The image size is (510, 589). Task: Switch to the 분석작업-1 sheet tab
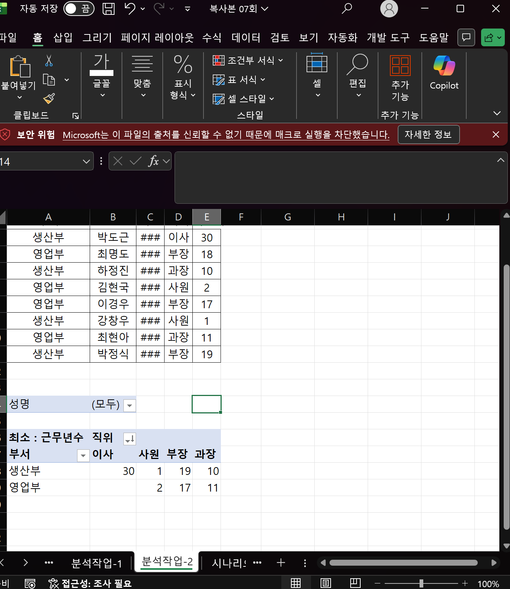click(96, 563)
